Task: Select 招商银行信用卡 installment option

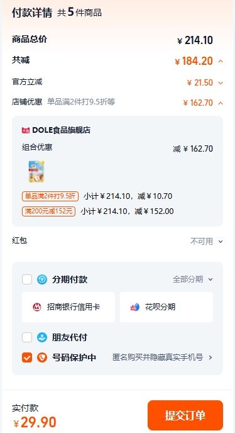Action: 68,307
